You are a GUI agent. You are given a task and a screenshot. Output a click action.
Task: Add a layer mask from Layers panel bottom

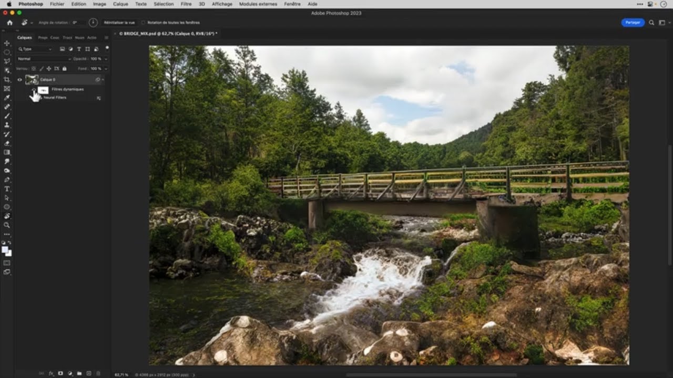pyautogui.click(x=60, y=373)
